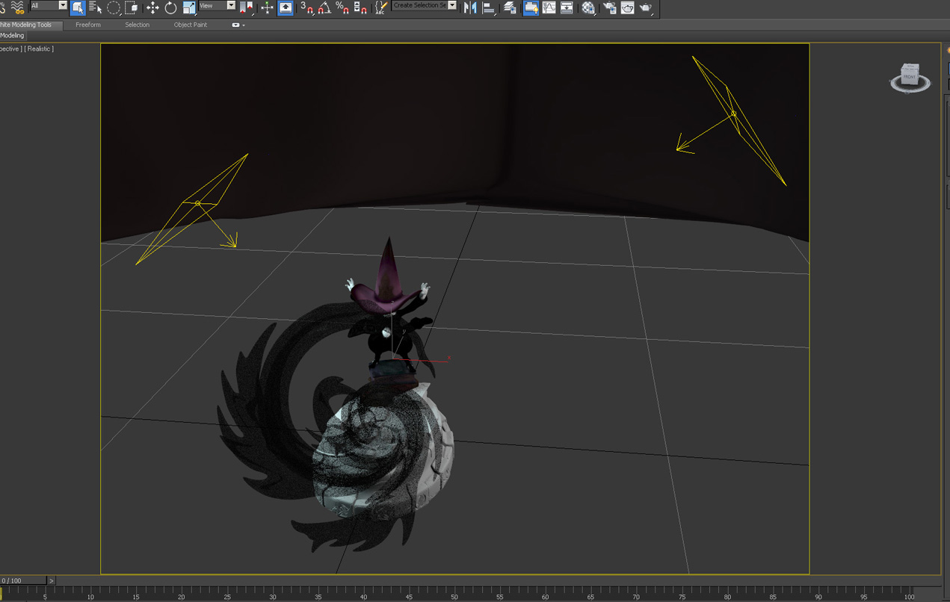The image size is (950, 602).
Task: Open the ribbon display options arrow
Action: (244, 25)
